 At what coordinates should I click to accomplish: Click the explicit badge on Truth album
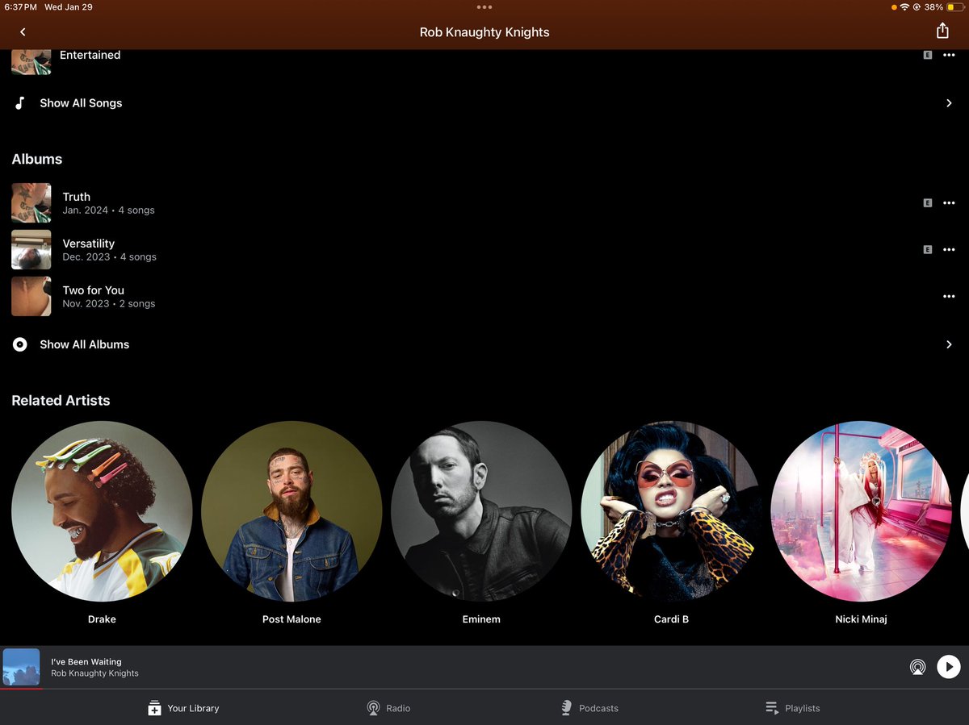tap(928, 203)
